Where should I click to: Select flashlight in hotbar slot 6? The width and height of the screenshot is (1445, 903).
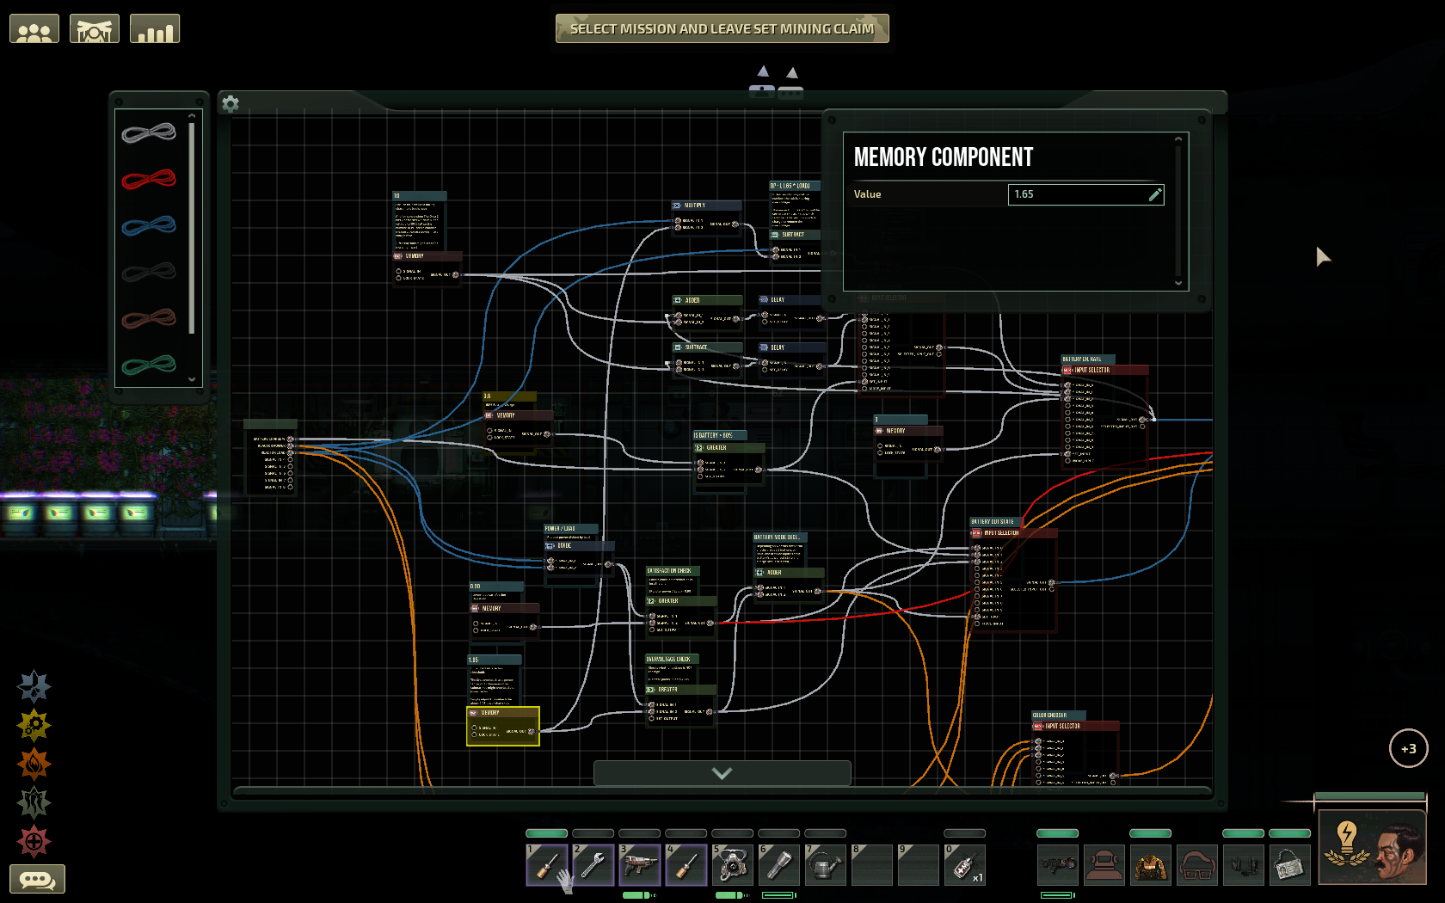(779, 864)
